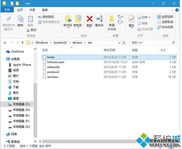Sort by Size (大小) column

point(163,50)
